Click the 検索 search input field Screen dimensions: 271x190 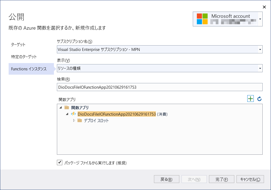160,87
